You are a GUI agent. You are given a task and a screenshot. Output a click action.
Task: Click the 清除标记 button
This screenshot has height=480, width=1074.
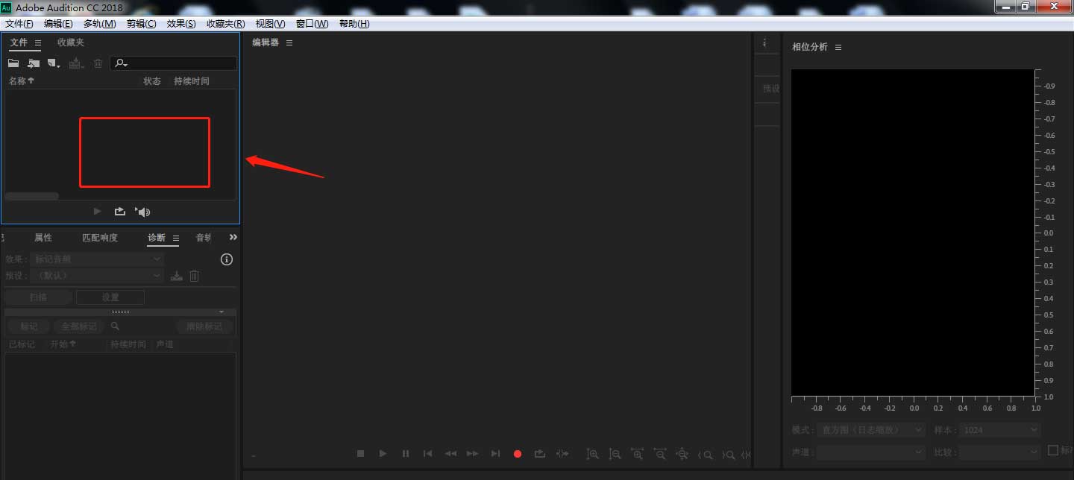(204, 326)
